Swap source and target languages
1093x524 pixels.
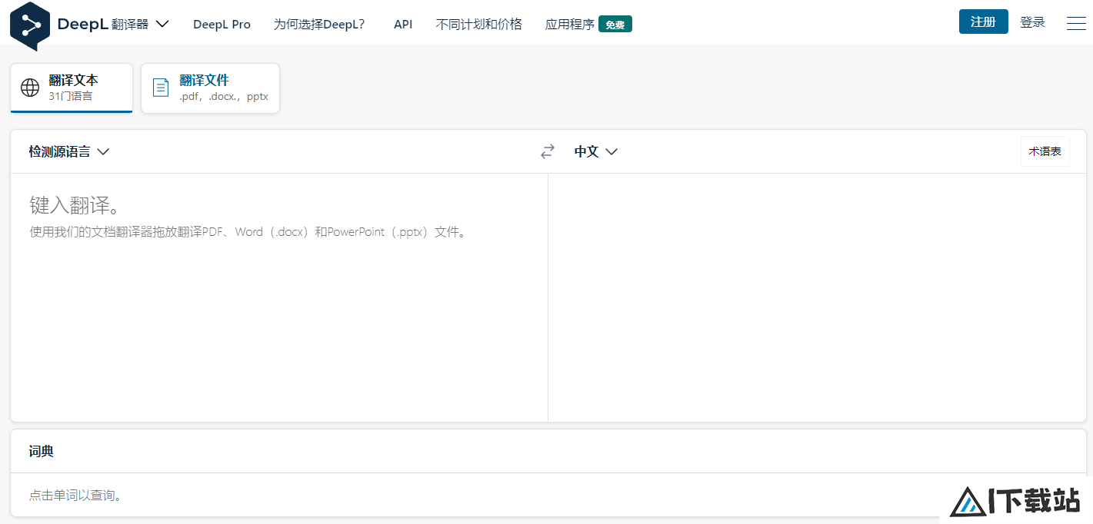[x=548, y=151]
